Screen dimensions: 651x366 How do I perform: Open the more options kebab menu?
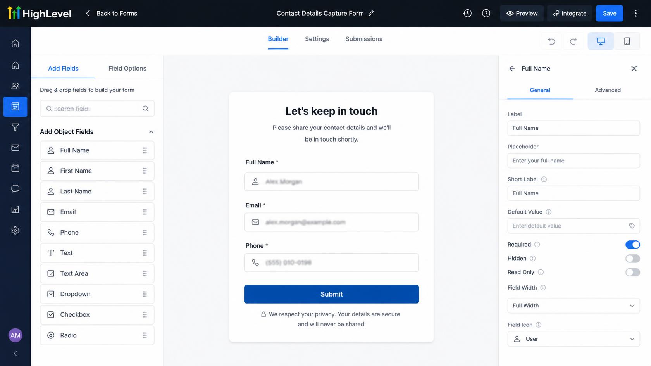click(x=635, y=13)
